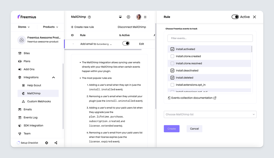
Task: Click the Disconnect MailChimp link
Action: (132, 27)
